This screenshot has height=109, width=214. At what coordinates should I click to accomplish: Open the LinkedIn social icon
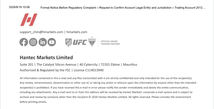pyautogui.click(x=43, y=42)
